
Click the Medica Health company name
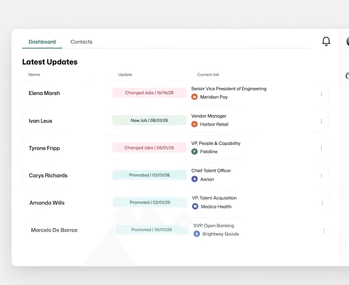[216, 207]
